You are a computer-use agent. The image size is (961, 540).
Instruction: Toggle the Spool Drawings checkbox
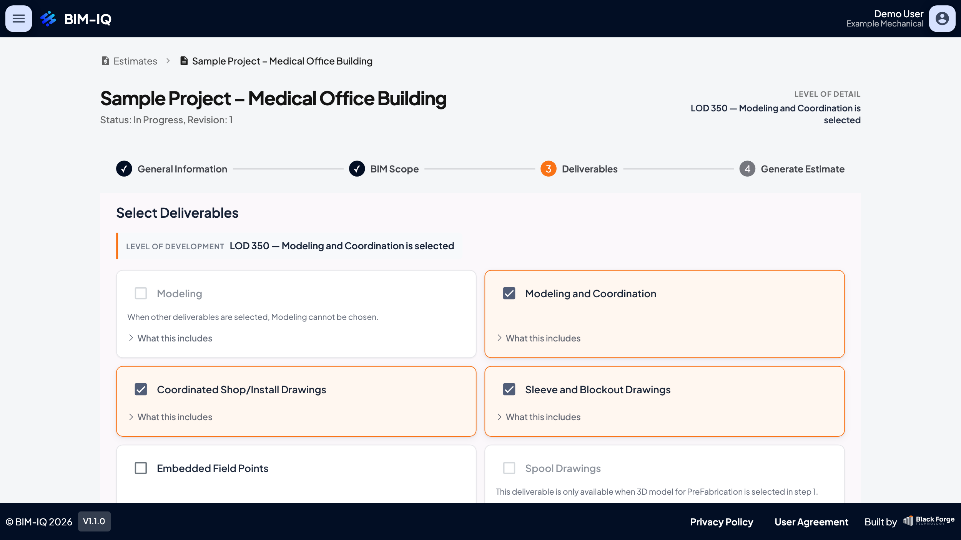coord(509,468)
